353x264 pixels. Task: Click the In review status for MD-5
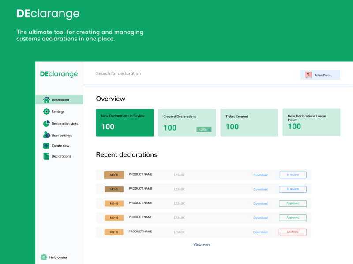point(293,189)
